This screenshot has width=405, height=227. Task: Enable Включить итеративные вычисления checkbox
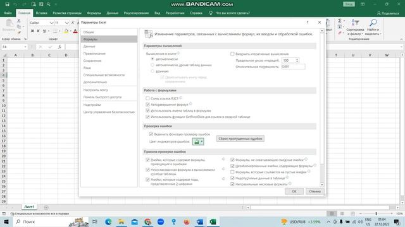(232, 54)
